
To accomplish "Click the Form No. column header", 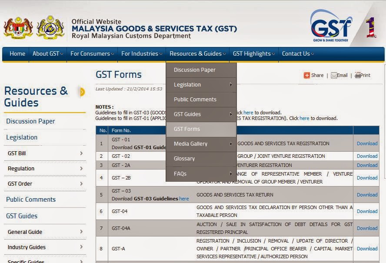I will pos(121,130).
